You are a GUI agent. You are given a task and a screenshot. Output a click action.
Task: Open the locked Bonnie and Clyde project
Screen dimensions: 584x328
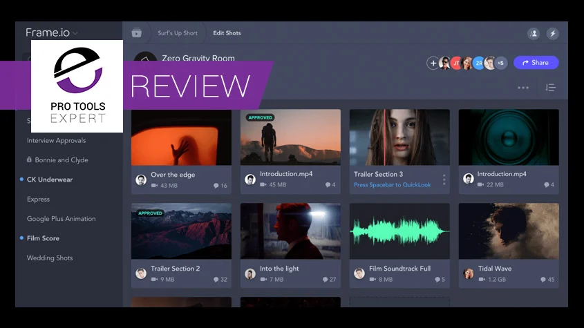coord(57,160)
